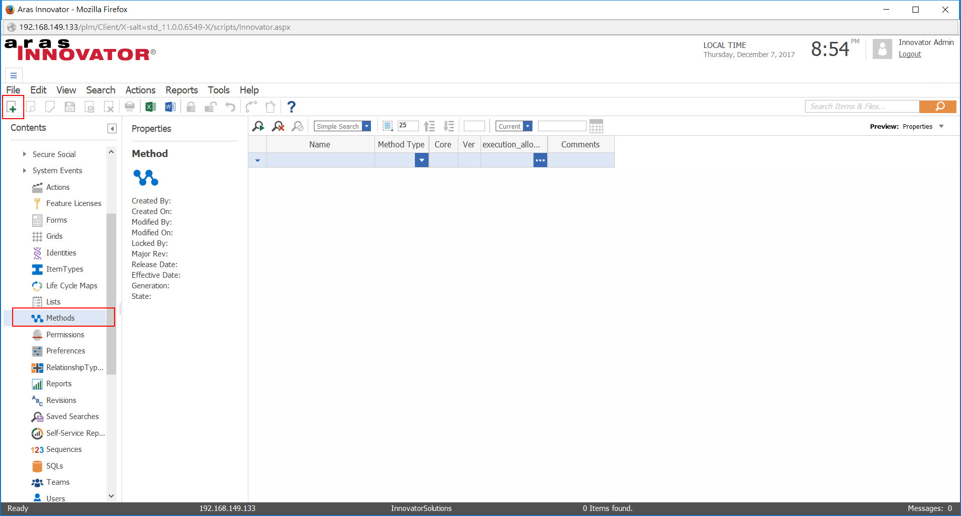961x516 pixels.
Task: Open Forms in Contents tree
Action: tap(57, 220)
